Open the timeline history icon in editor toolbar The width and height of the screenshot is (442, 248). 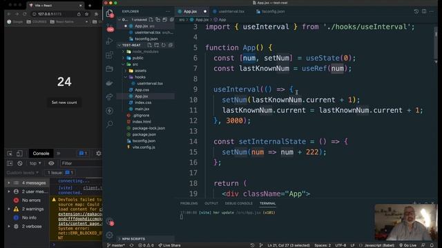tap(416, 11)
